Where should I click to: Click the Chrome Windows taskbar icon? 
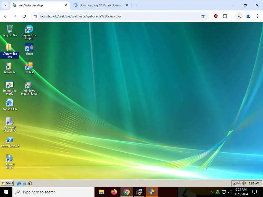coord(127,192)
